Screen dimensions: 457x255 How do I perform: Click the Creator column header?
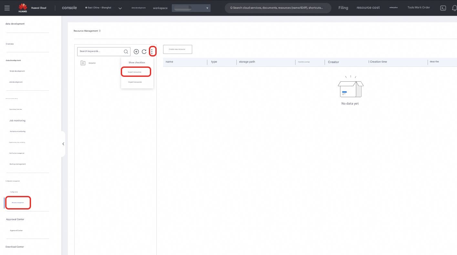coord(333,62)
